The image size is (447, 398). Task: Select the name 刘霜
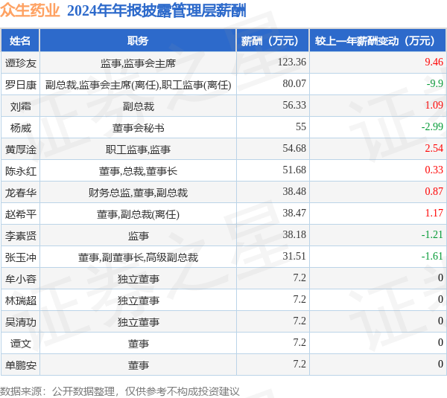(21, 106)
